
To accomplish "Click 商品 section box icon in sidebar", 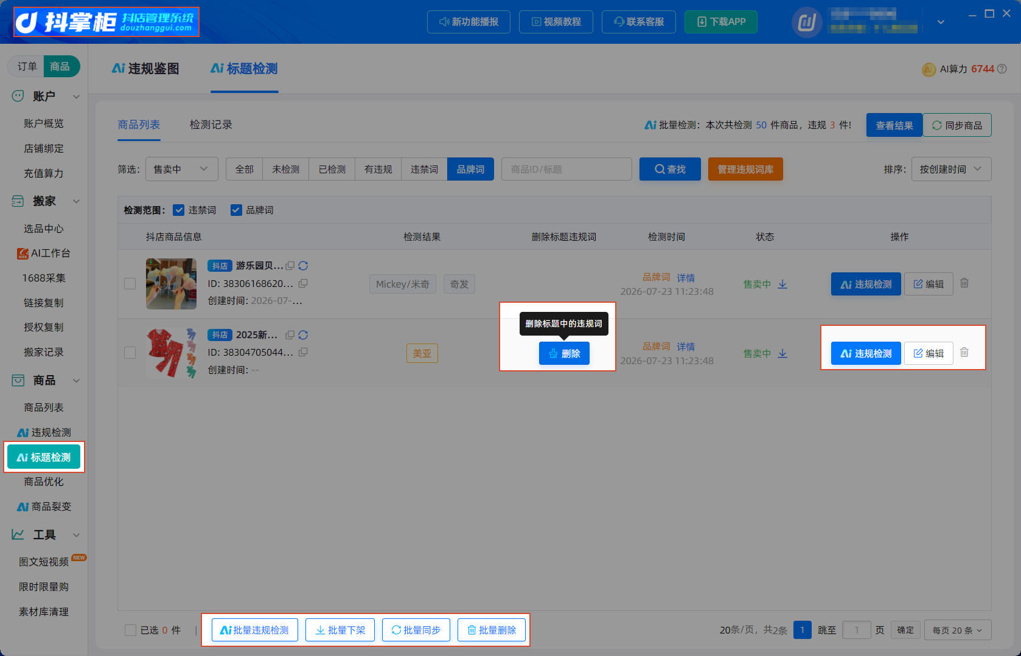I will point(18,381).
